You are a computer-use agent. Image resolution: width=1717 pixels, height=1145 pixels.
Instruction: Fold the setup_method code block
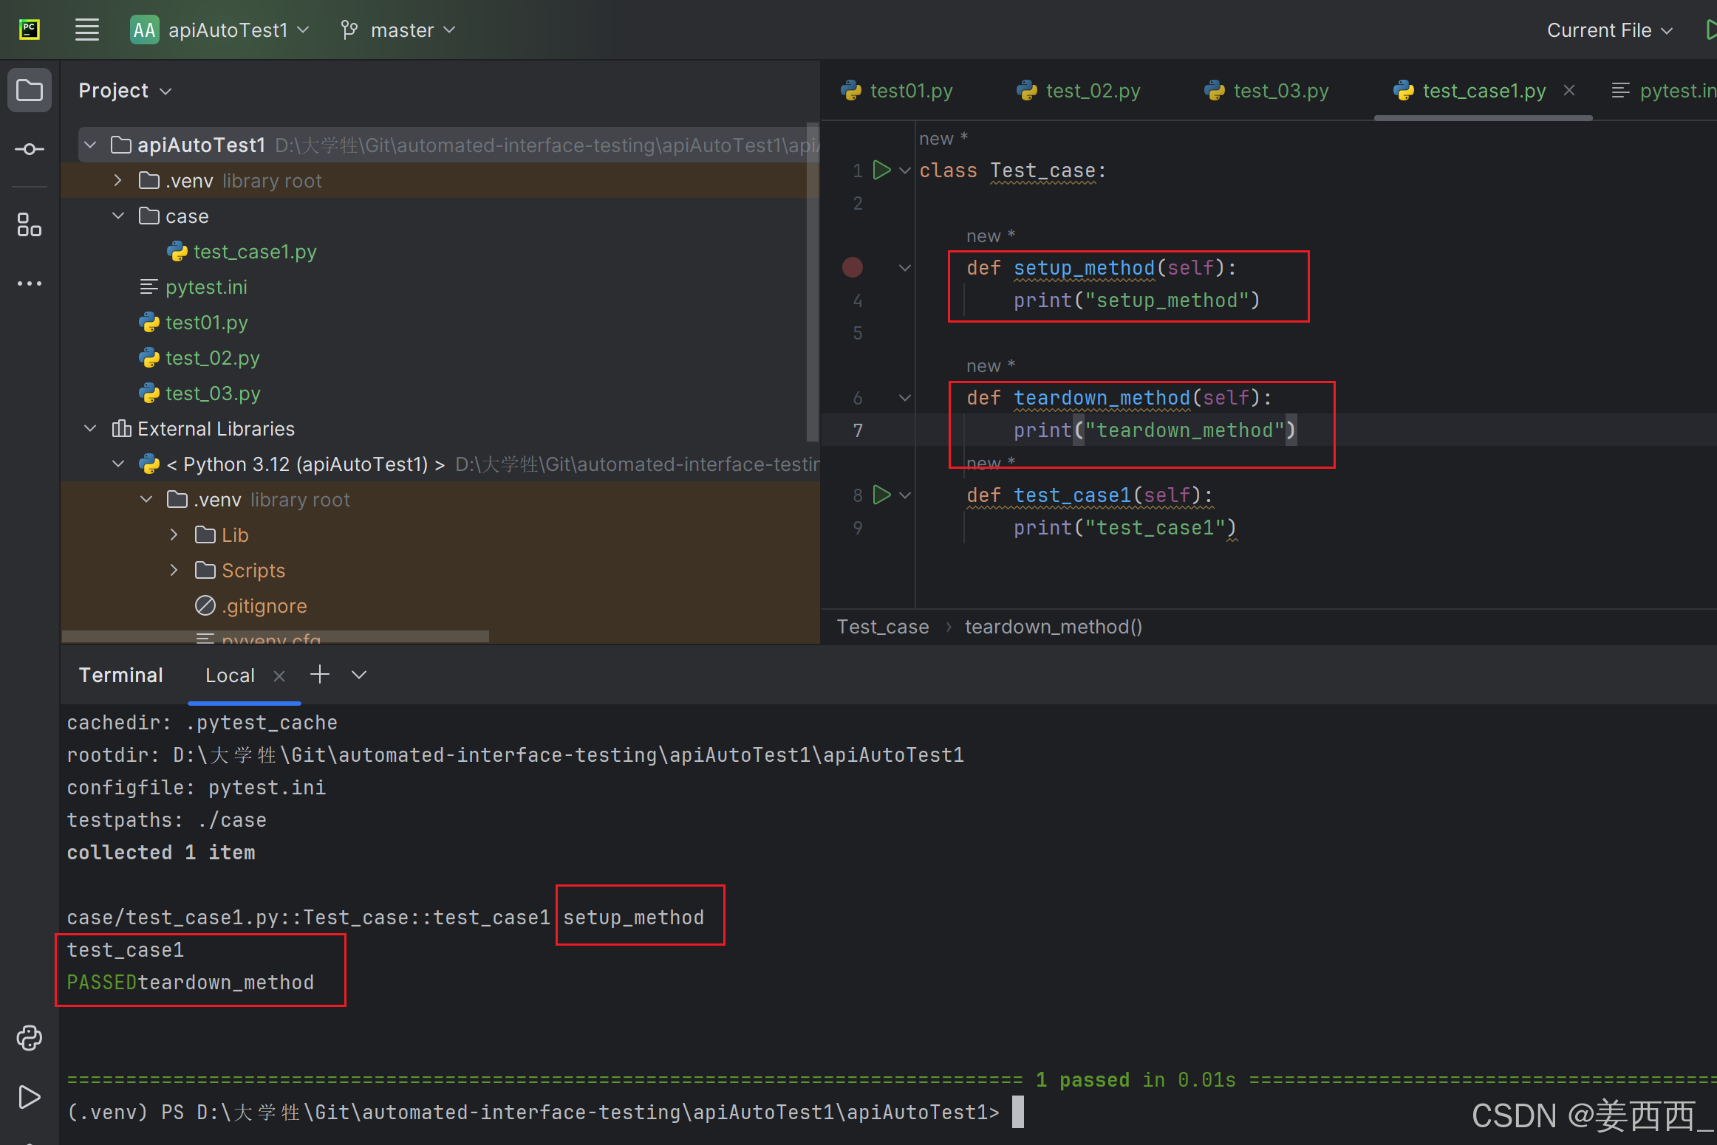tap(905, 267)
